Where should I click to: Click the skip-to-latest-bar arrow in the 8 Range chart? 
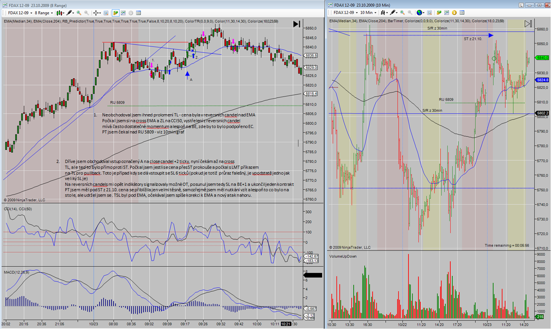[x=296, y=24]
